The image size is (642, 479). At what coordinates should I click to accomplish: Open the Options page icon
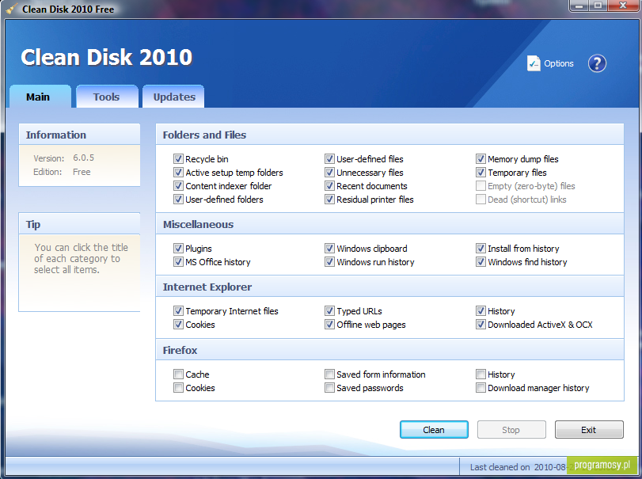point(534,63)
